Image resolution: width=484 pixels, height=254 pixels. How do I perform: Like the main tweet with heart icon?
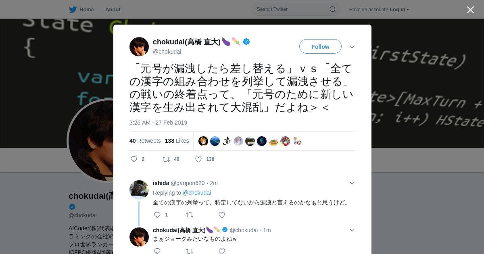point(198,159)
